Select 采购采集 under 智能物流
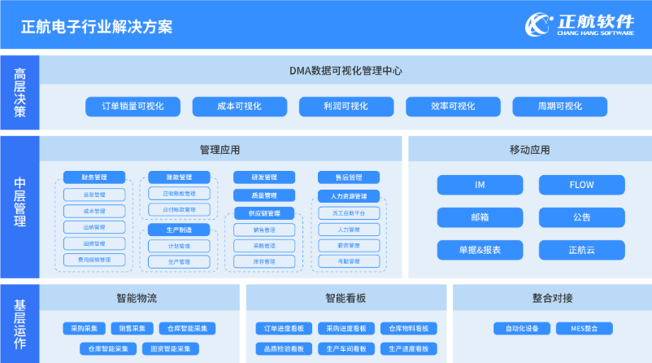 coord(84,329)
